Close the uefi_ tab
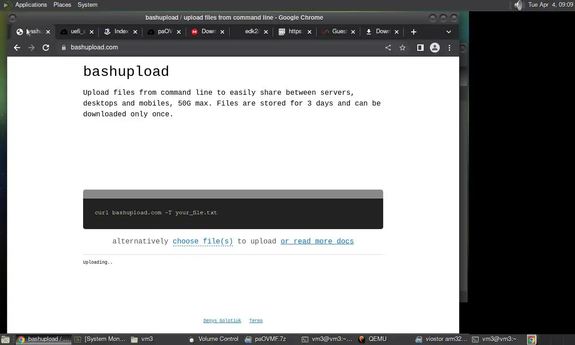 tap(92, 32)
